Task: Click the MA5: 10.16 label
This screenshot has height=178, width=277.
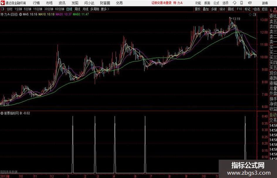Action: click(30, 14)
